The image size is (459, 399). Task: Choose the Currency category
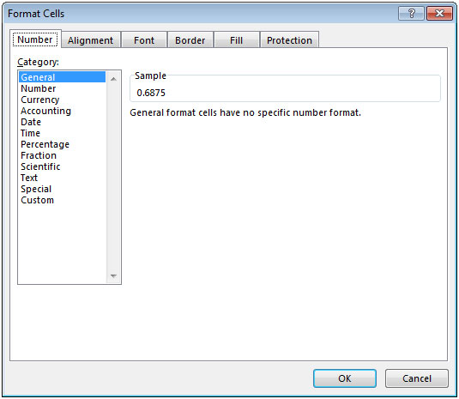tap(40, 100)
